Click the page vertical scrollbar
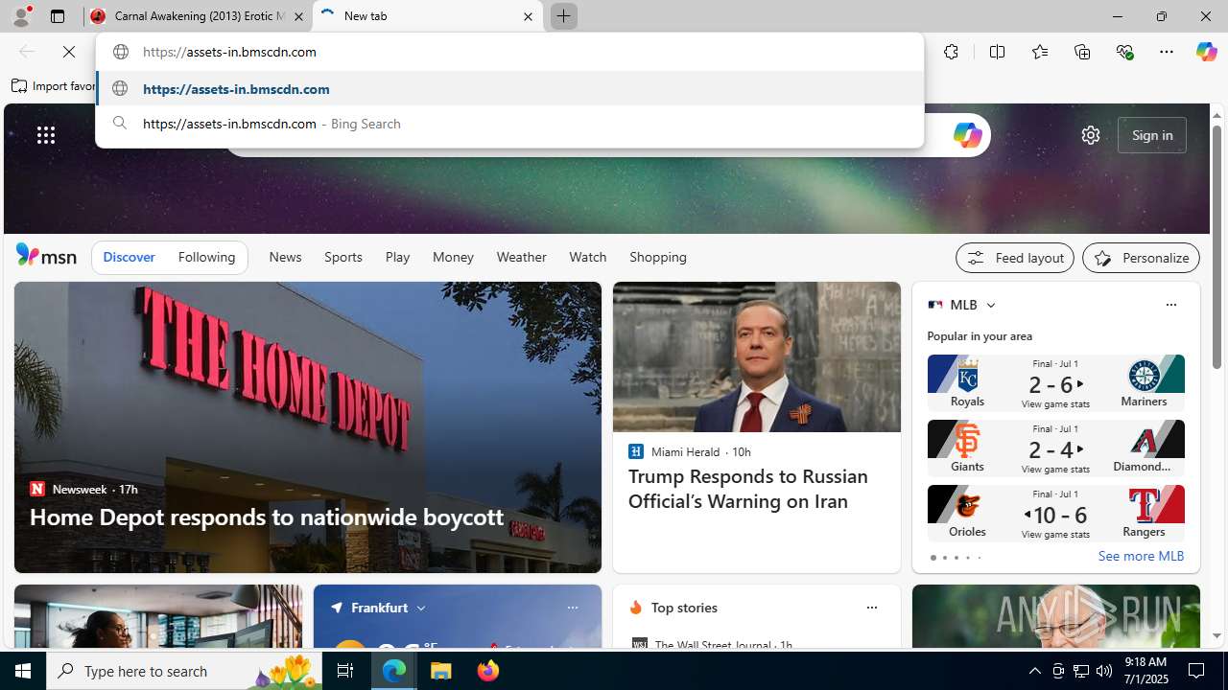 1216,247
